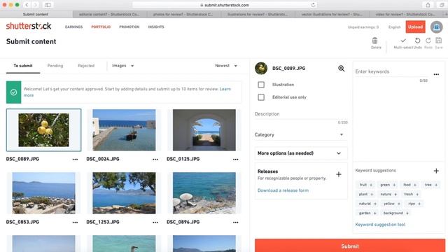448x252 pixels.
Task: Select the archway thumbnail DSC_0125.JPG
Action: pyautogui.click(x=204, y=130)
